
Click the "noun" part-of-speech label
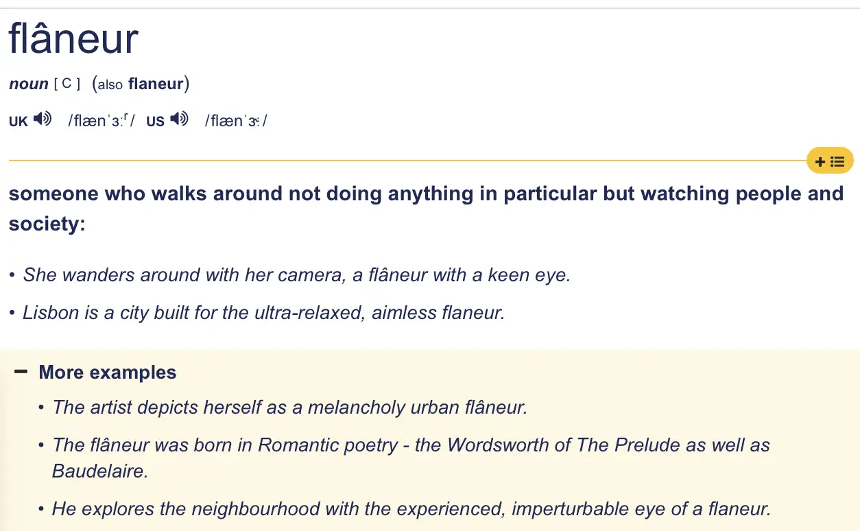click(28, 84)
